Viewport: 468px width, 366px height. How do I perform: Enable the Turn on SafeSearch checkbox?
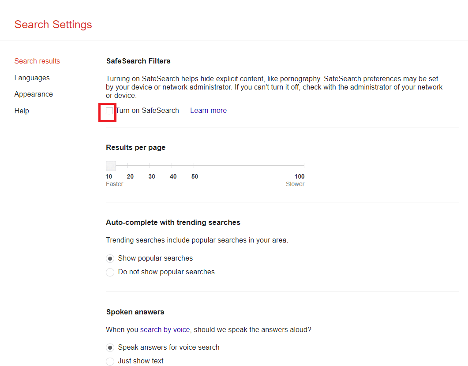coord(109,111)
